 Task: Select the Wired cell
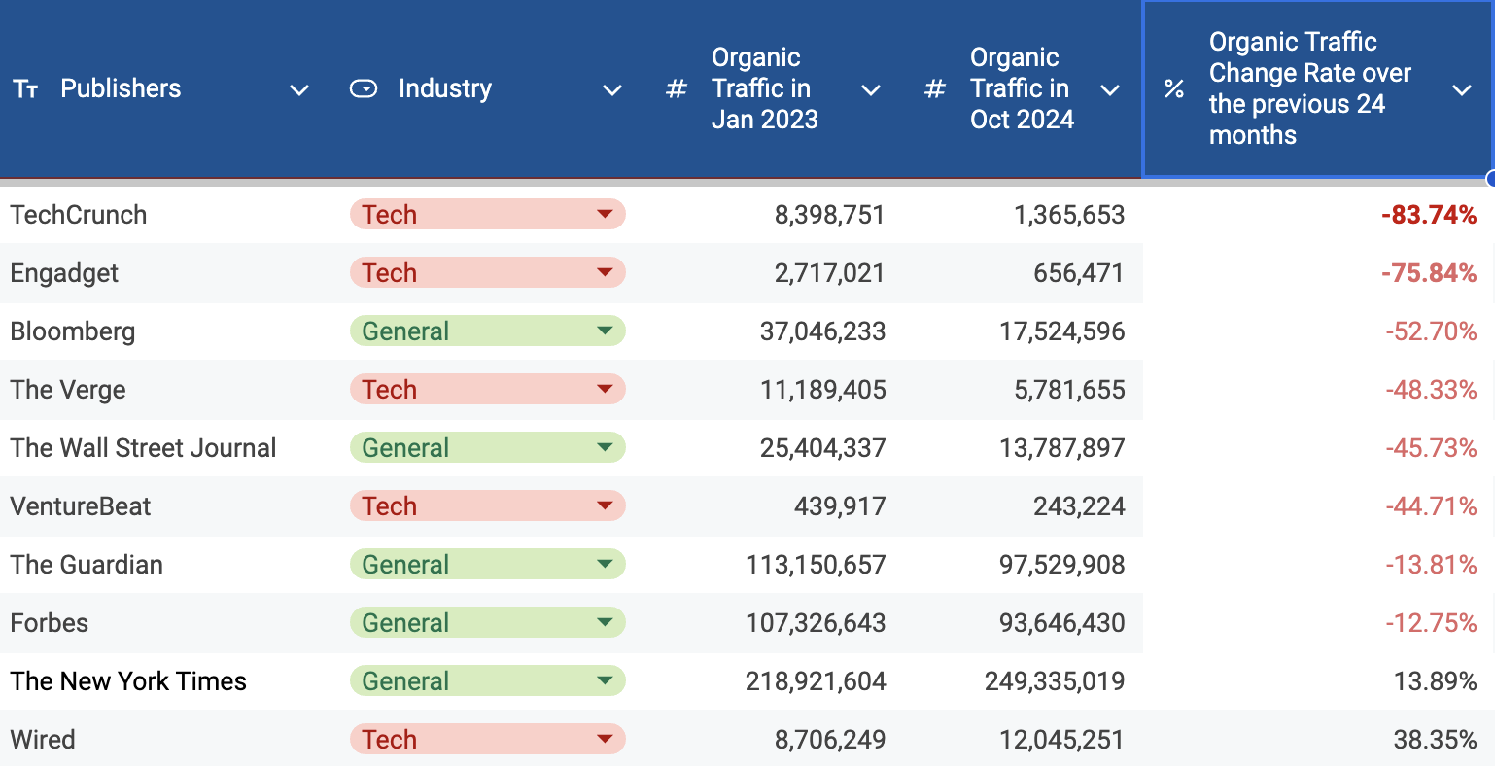point(169,739)
